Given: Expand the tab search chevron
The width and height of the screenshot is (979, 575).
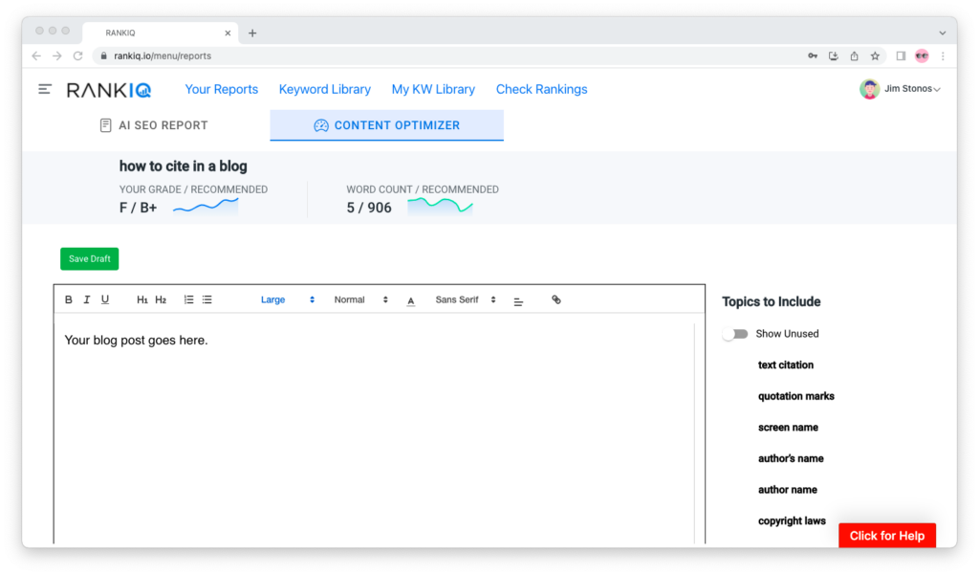Looking at the screenshot, I should point(943,33).
